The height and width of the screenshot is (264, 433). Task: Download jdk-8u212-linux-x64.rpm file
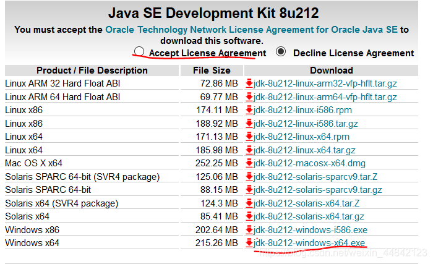tap(301, 137)
